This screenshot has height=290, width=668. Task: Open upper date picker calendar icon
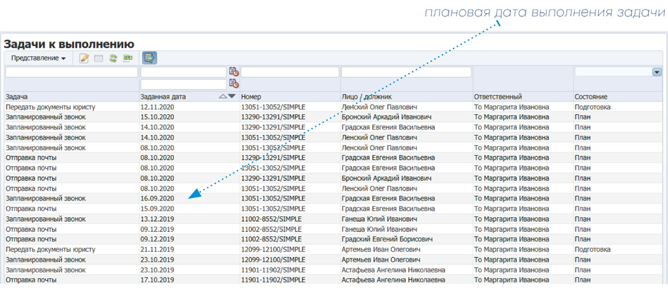pyautogui.click(x=234, y=72)
